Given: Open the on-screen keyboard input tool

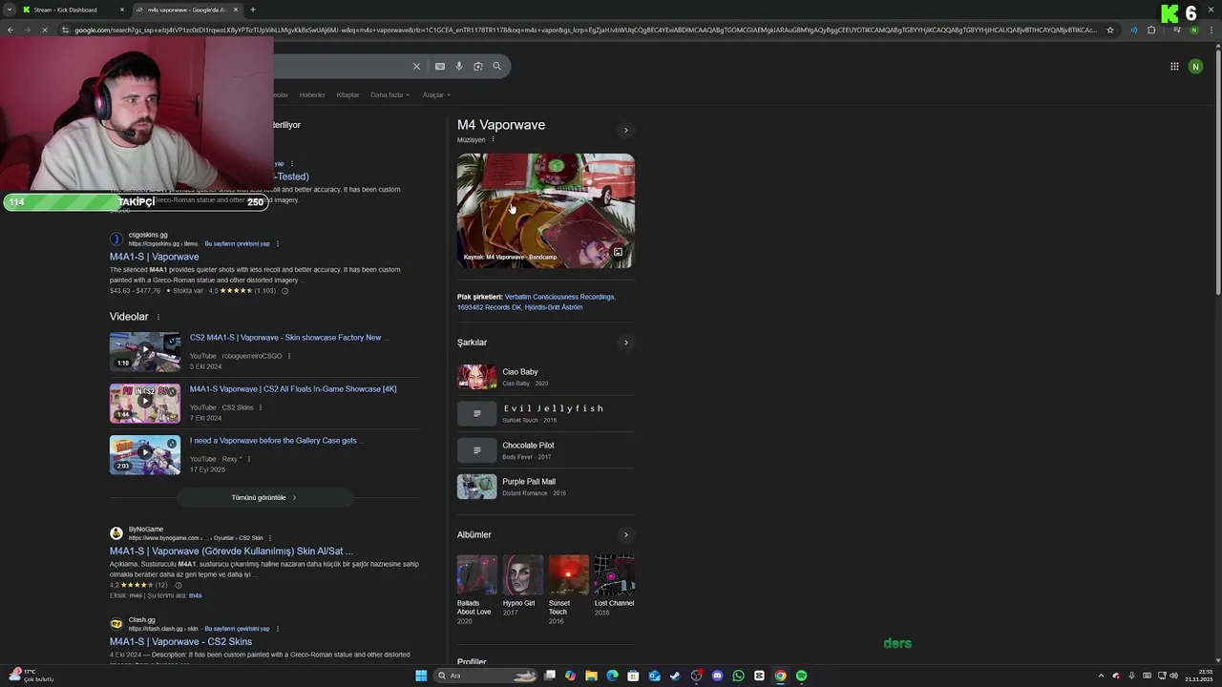Looking at the screenshot, I should tap(439, 66).
